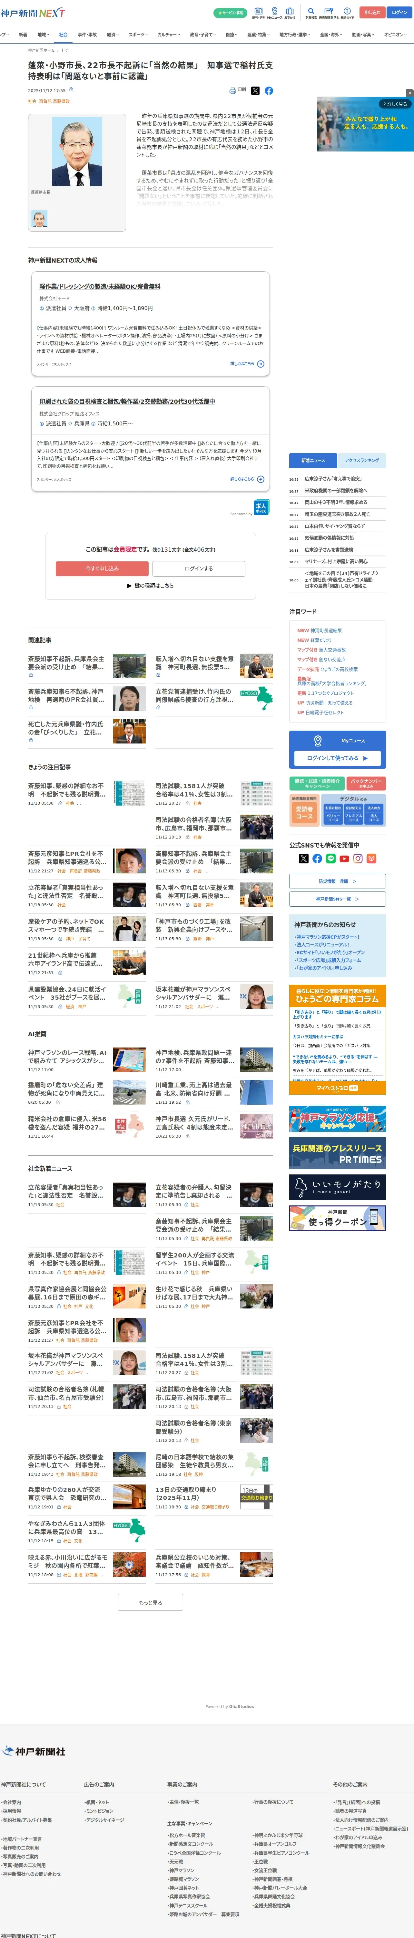
Task: Select the 事件・事故 navigation item
Action: pos(87,35)
